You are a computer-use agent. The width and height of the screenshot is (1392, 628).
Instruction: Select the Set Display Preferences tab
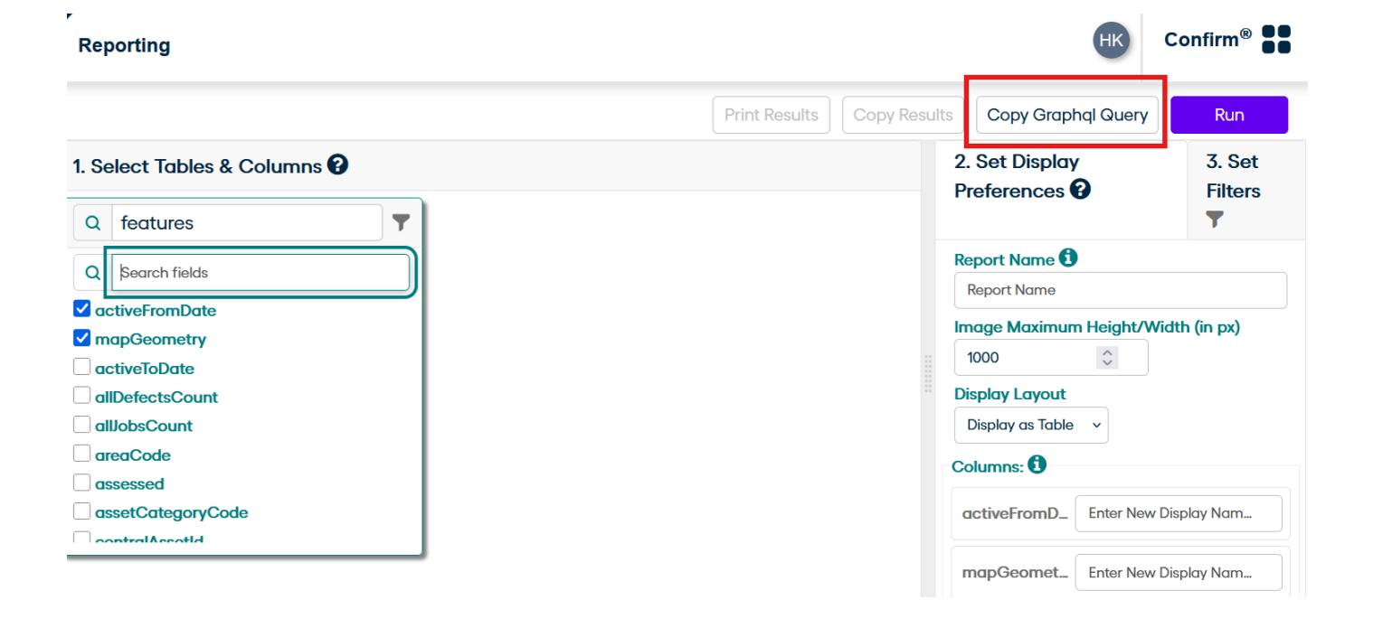click(1018, 176)
